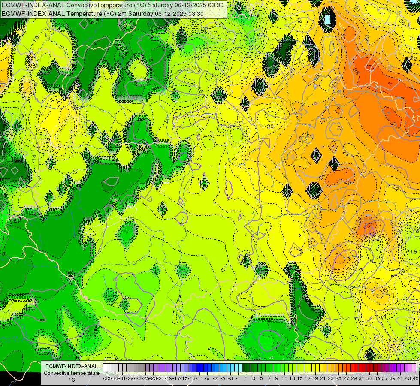This screenshot has width=420, height=386.
Task: Select legend color box above 25
Action: pyautogui.click(x=336, y=368)
